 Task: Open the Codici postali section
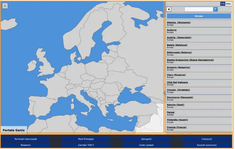[x=146, y=145]
